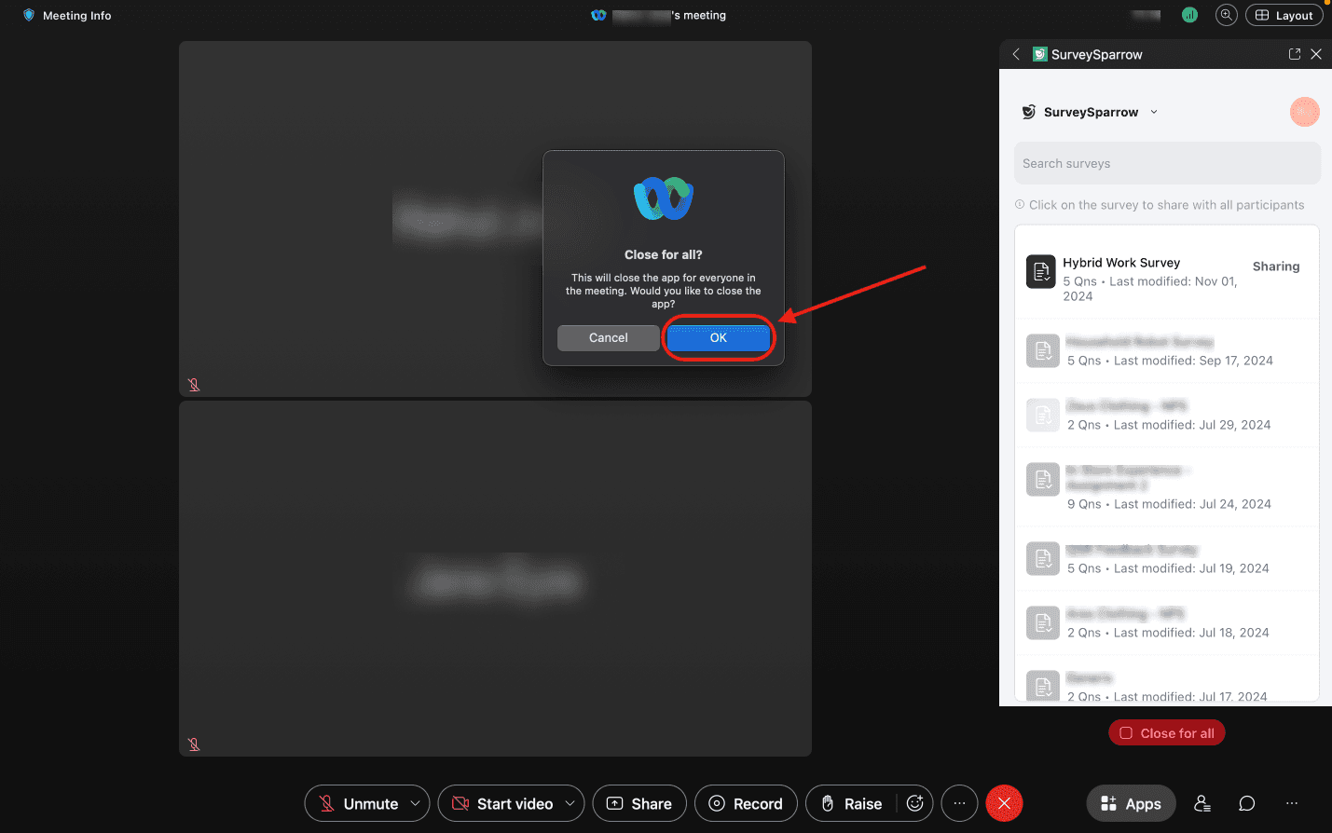The width and height of the screenshot is (1332, 833).
Task: Toggle camera with the Start video button
Action: 501,803
